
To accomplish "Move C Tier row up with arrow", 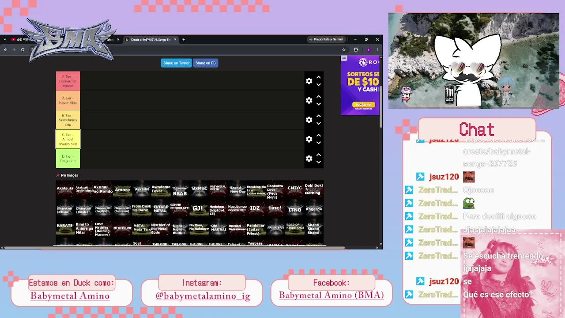I will 318,136.
